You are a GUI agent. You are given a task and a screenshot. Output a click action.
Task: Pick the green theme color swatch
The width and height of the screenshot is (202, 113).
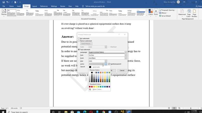[110, 73]
